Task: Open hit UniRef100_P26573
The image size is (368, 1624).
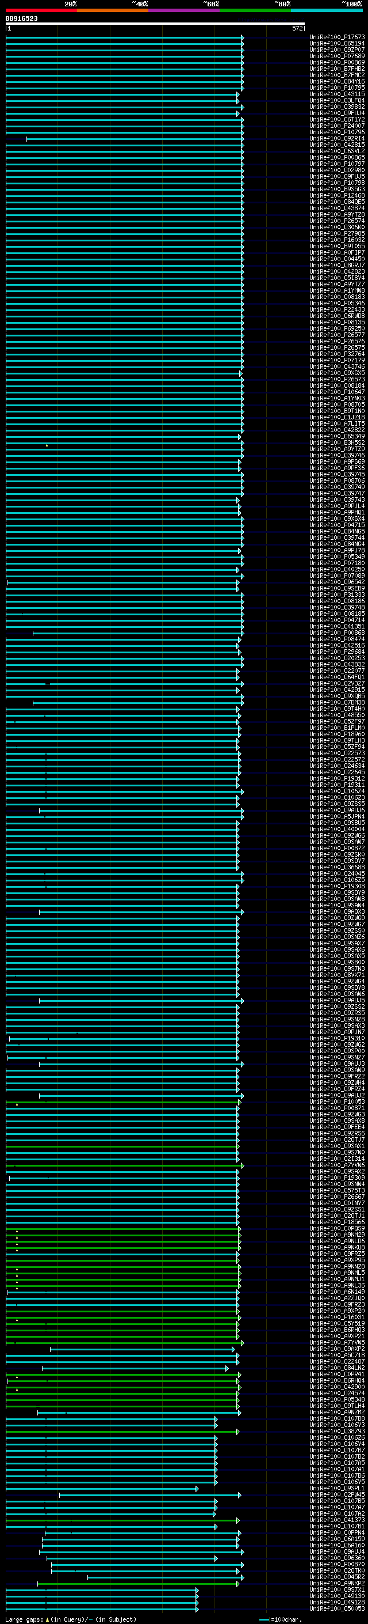Action: [337, 380]
